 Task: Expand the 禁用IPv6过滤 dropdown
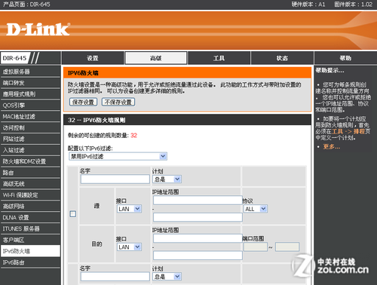coord(118,156)
